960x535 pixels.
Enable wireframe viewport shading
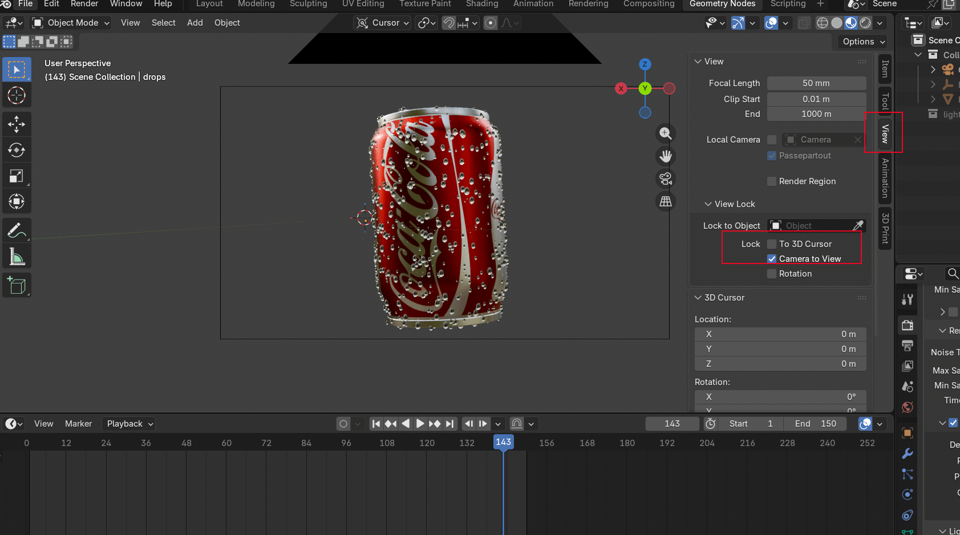(822, 23)
